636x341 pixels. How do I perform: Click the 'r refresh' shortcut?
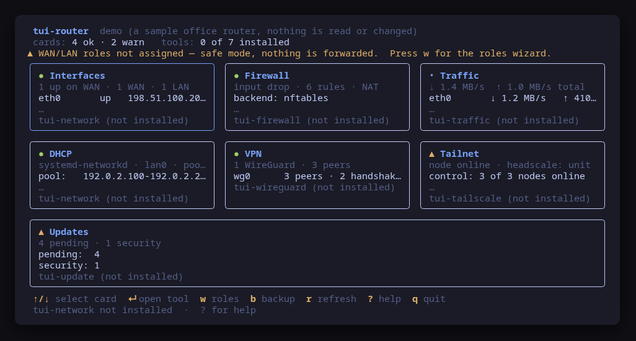coord(331,299)
